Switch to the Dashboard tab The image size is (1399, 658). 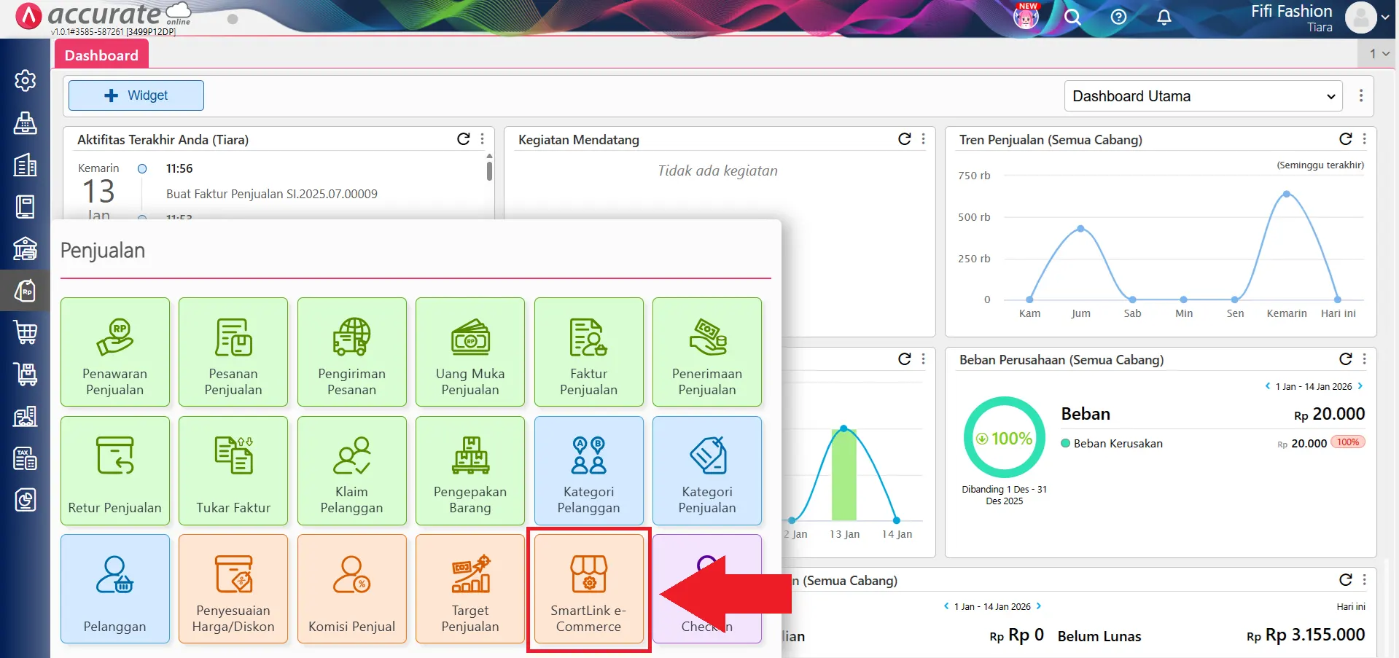tap(101, 55)
